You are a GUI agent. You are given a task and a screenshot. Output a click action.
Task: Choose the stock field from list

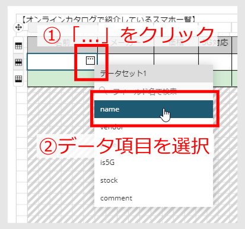[x=154, y=180]
